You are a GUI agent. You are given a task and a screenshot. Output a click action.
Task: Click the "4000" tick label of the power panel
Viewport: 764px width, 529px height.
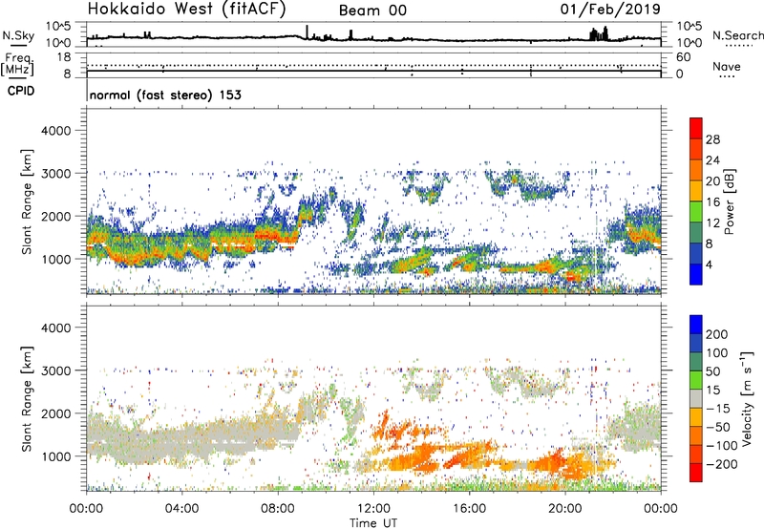55,131
